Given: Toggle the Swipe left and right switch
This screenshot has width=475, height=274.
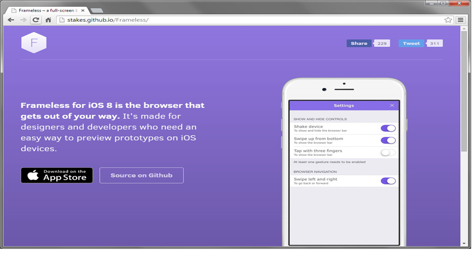Looking at the screenshot, I should click(388, 181).
